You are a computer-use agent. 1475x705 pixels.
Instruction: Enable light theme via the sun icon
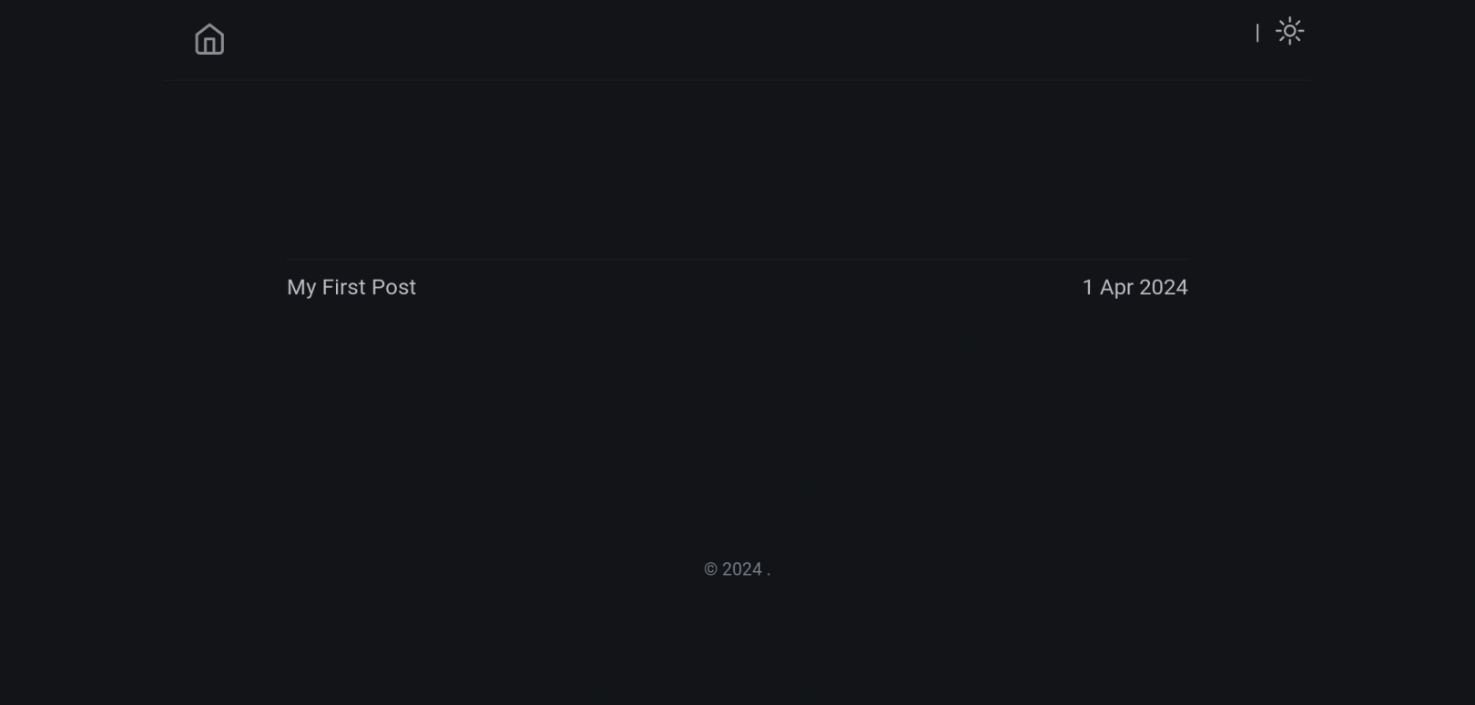coord(1289,31)
